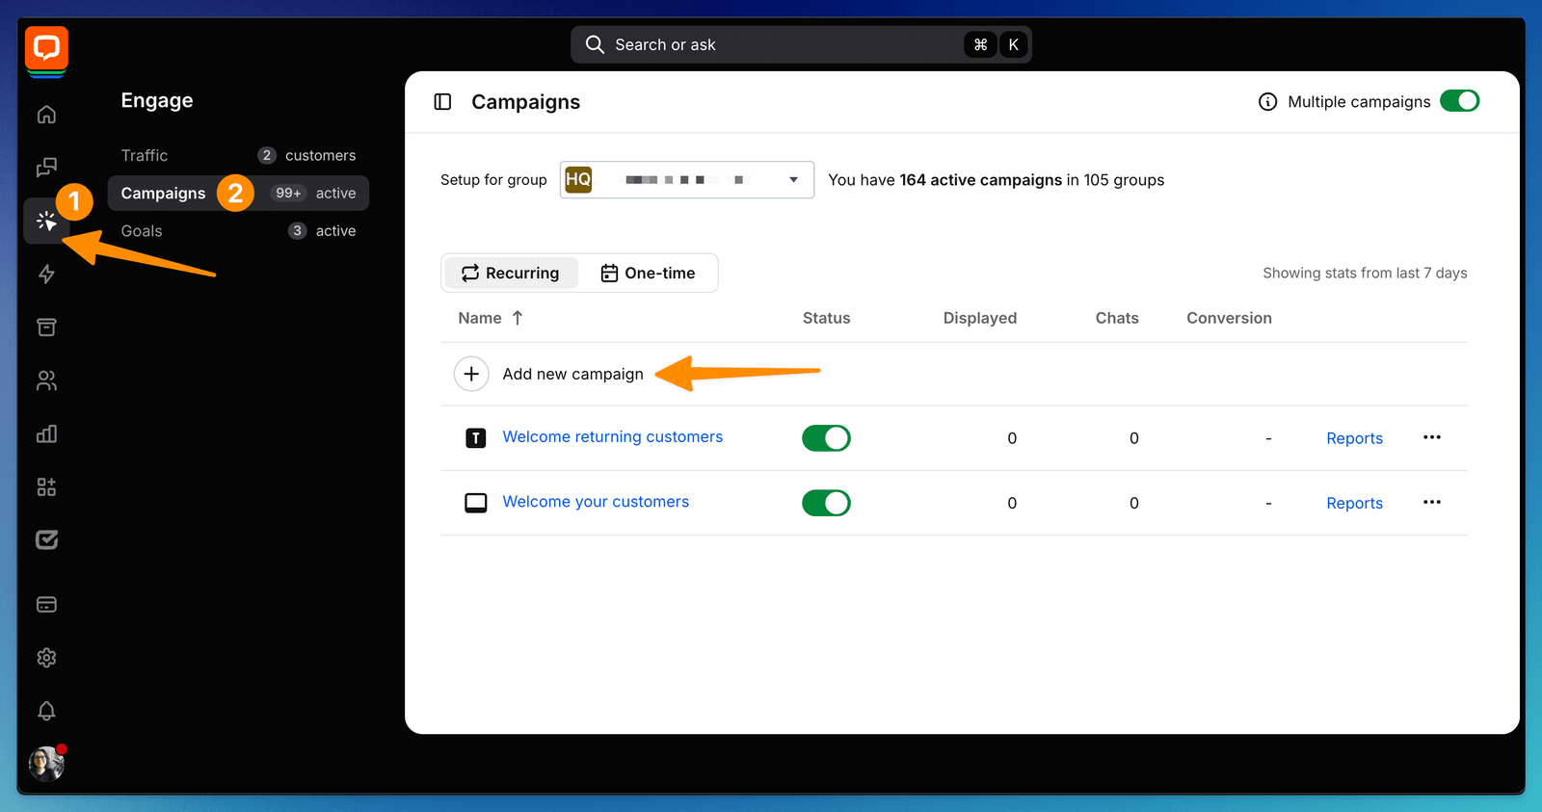Open the Chats icon in sidebar

46,168
